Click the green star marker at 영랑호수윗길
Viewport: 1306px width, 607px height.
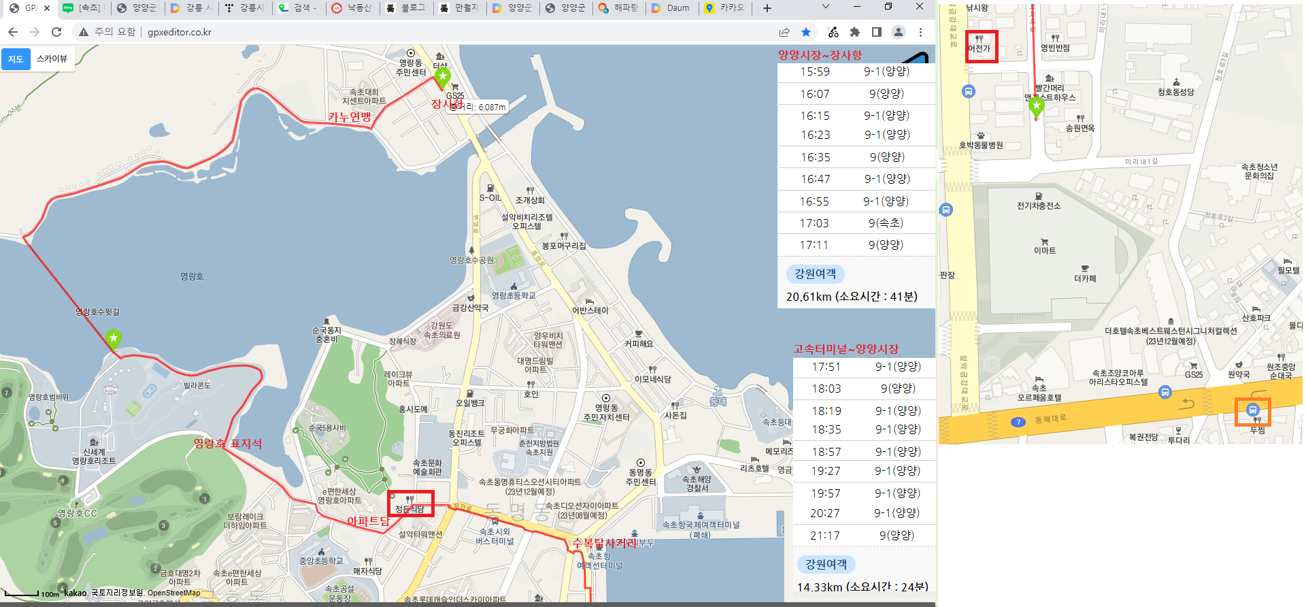tap(114, 339)
